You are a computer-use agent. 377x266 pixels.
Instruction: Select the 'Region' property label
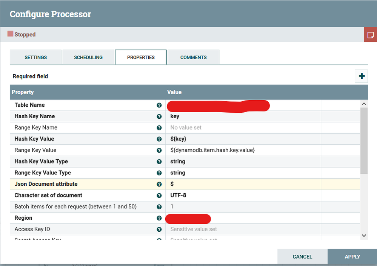pyautogui.click(x=23, y=218)
